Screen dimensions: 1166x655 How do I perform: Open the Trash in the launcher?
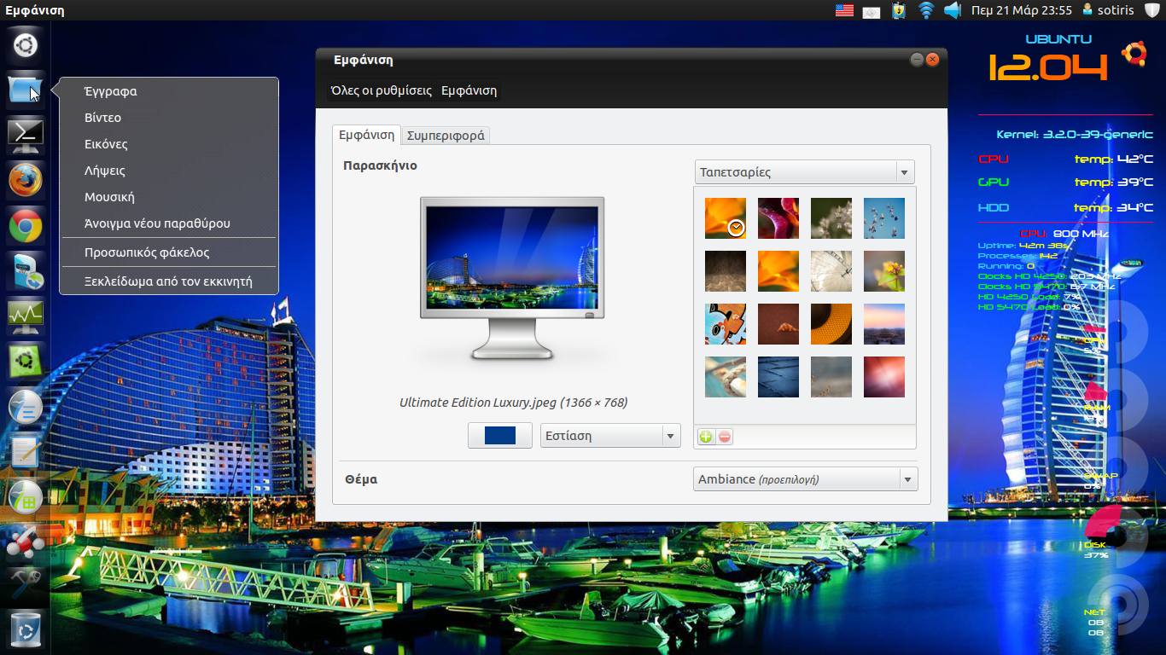pos(25,631)
